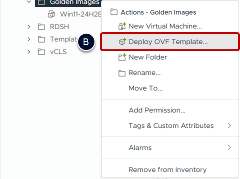Click the Deploy OVF Template icon
The image size is (240, 179).
tap(122, 42)
